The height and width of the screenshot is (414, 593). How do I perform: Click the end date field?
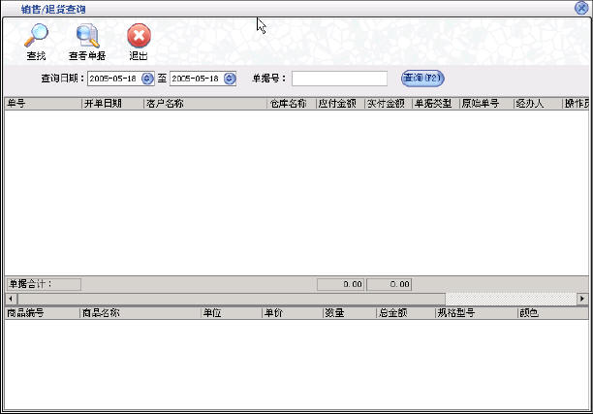point(195,79)
